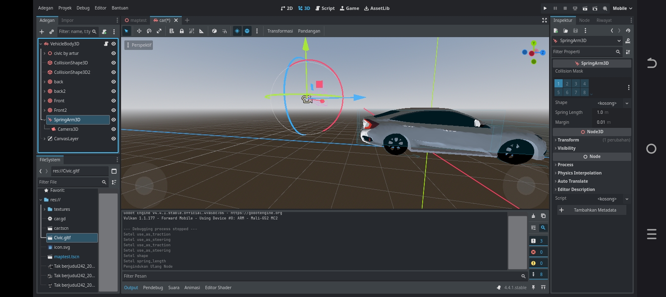Toggle collision mask layer 3

point(576,84)
